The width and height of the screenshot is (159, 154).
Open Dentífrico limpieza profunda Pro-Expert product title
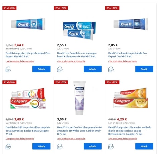coord(128,55)
